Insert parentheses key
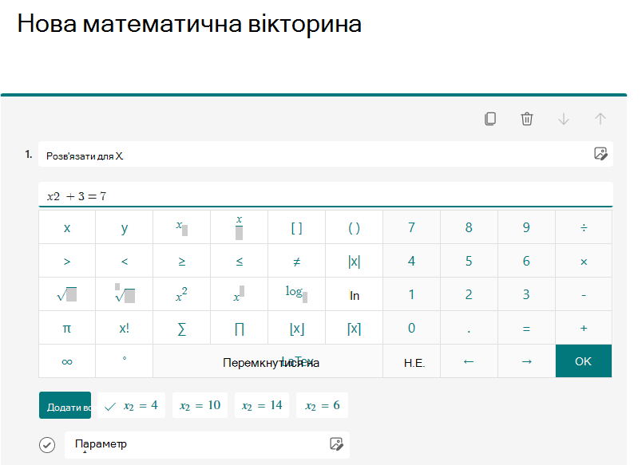The width and height of the screenshot is (642, 465). tap(355, 227)
